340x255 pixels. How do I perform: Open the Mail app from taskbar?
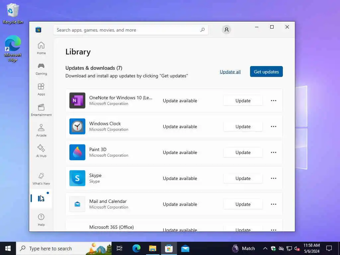click(x=185, y=248)
